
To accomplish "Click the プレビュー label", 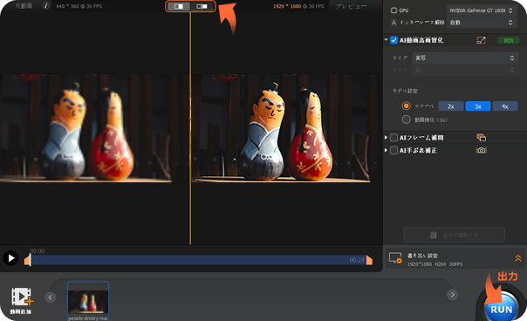I will (351, 6).
